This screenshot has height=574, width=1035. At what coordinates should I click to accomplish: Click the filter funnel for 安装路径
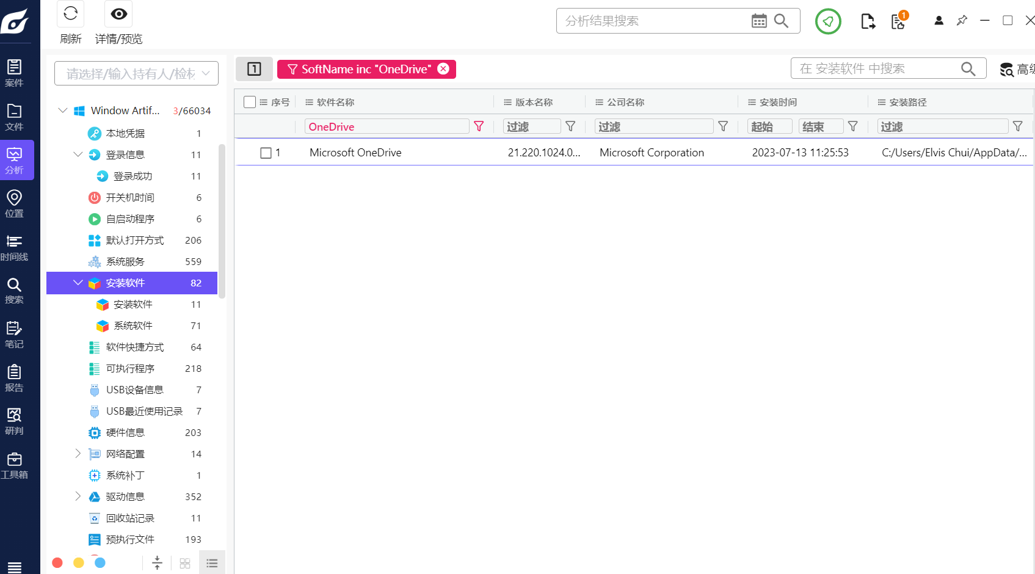pyautogui.click(x=1018, y=126)
